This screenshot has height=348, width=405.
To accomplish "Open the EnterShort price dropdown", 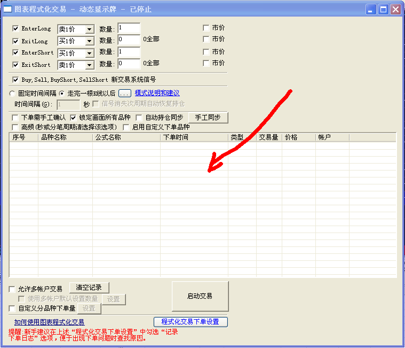I will tap(89, 53).
